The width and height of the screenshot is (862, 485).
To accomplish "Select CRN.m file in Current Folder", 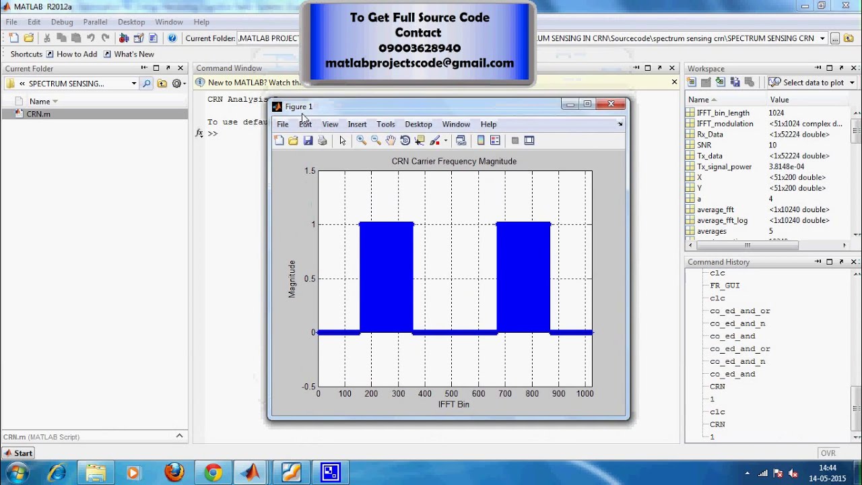I will pyautogui.click(x=95, y=114).
